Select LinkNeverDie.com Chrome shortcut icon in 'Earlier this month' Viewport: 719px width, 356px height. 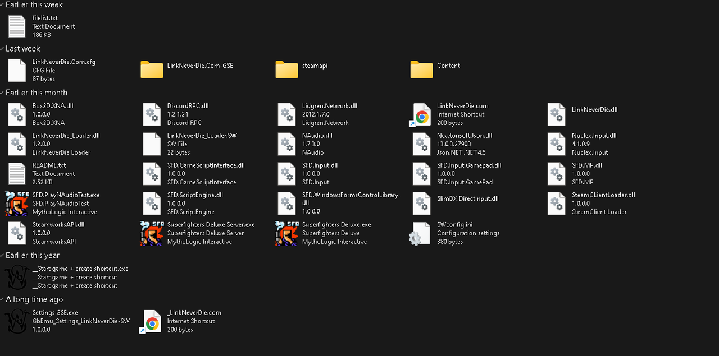(x=420, y=115)
